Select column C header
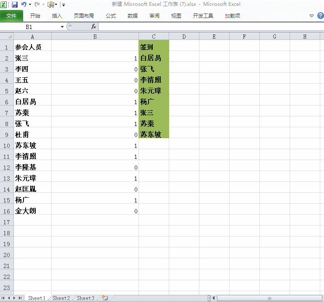This screenshot has width=324, height=302. click(x=154, y=37)
